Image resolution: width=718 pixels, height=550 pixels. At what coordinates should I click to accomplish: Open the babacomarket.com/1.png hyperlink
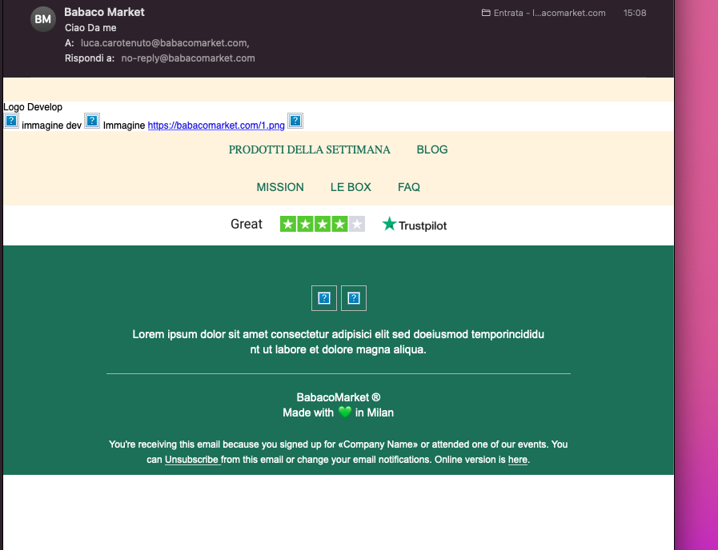(216, 126)
